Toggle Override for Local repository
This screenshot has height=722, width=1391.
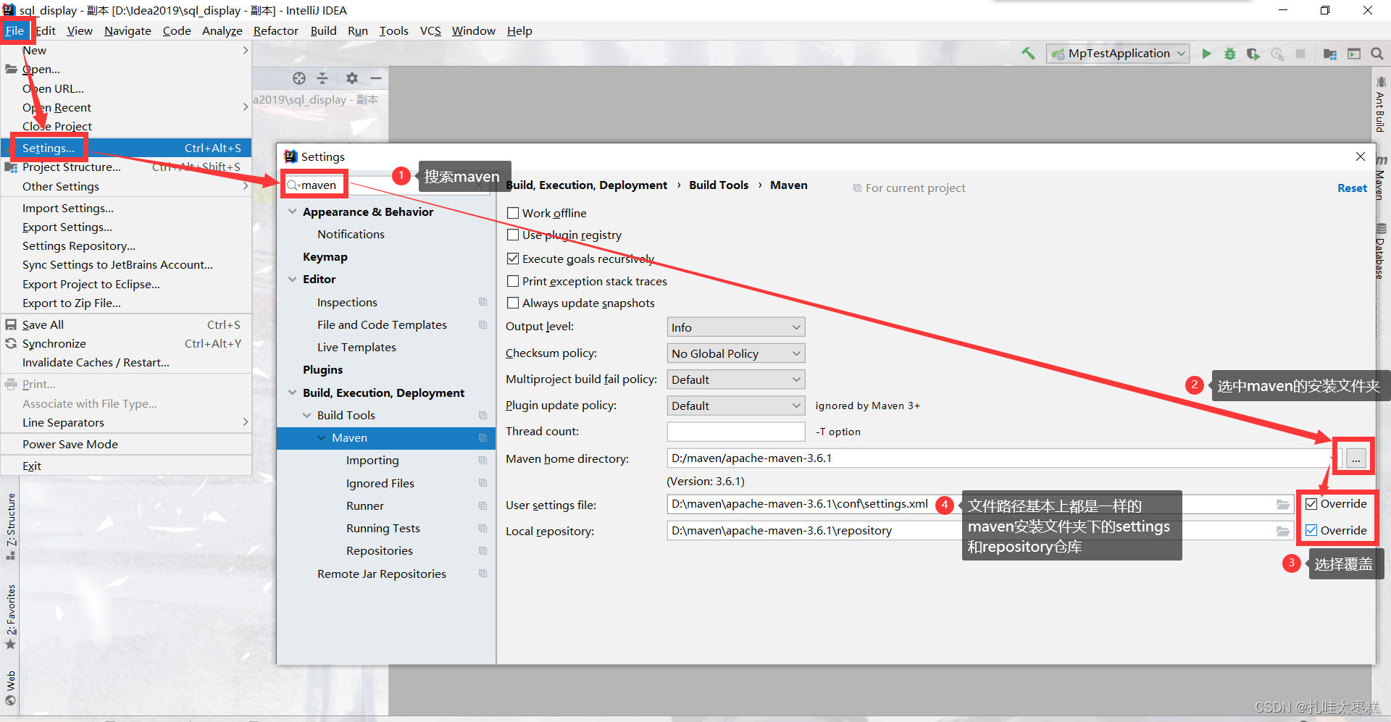tap(1311, 531)
